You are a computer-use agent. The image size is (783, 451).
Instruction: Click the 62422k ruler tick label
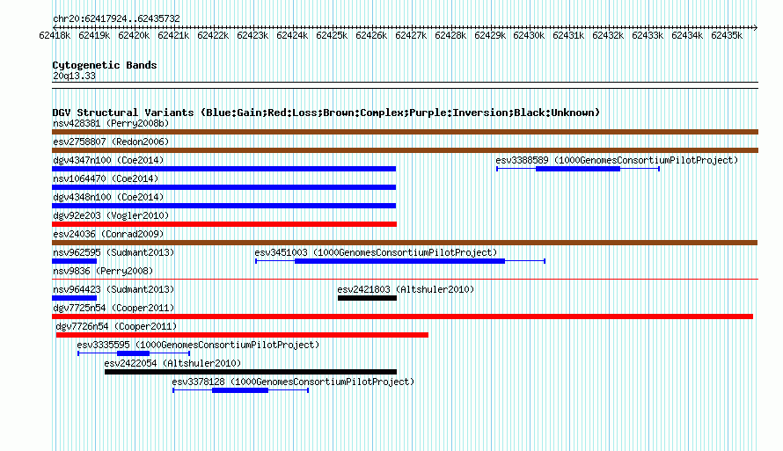click(213, 35)
